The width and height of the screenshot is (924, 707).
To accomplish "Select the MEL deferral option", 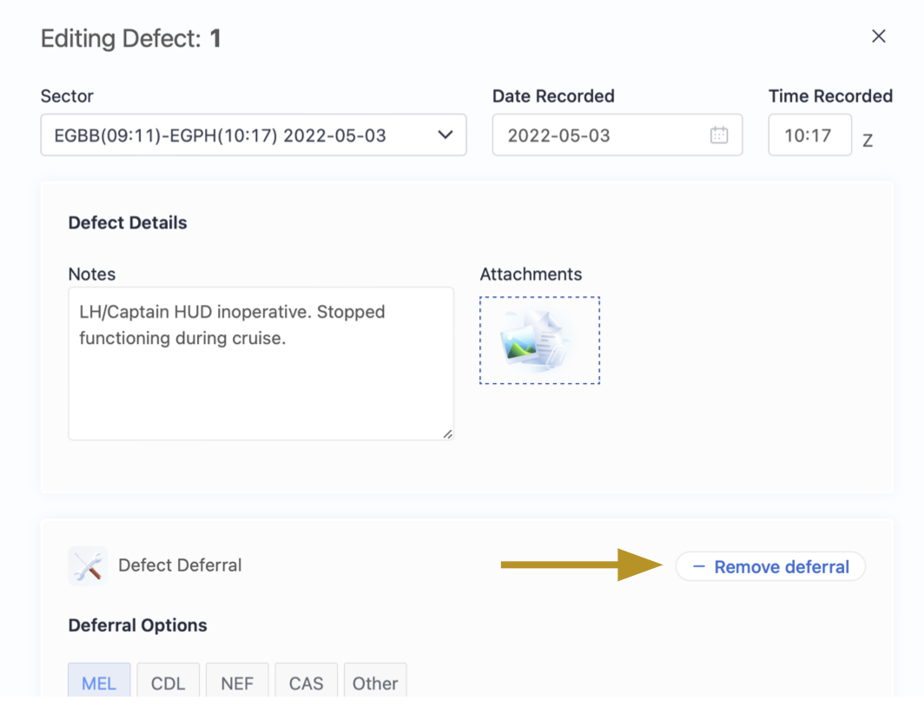I will (x=99, y=683).
